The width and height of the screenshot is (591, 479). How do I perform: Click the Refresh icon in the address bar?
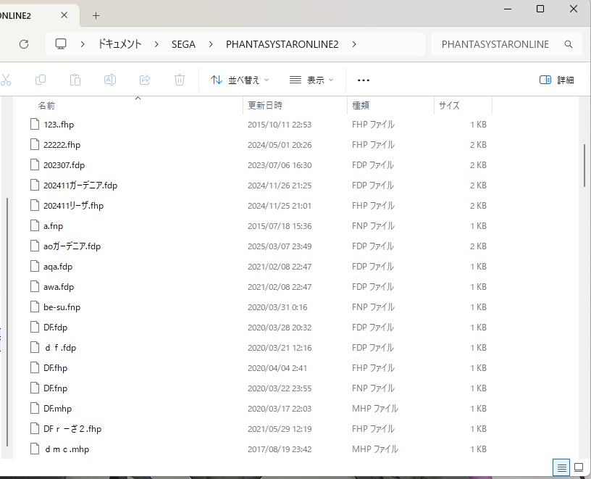24,44
